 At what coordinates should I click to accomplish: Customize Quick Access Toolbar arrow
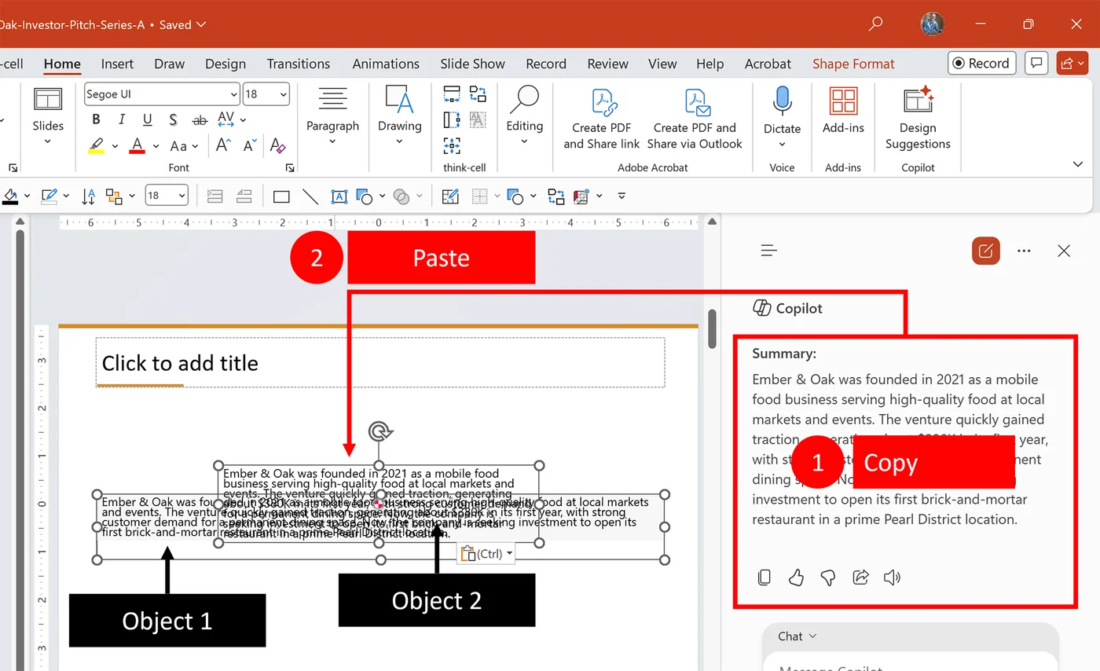pos(621,196)
